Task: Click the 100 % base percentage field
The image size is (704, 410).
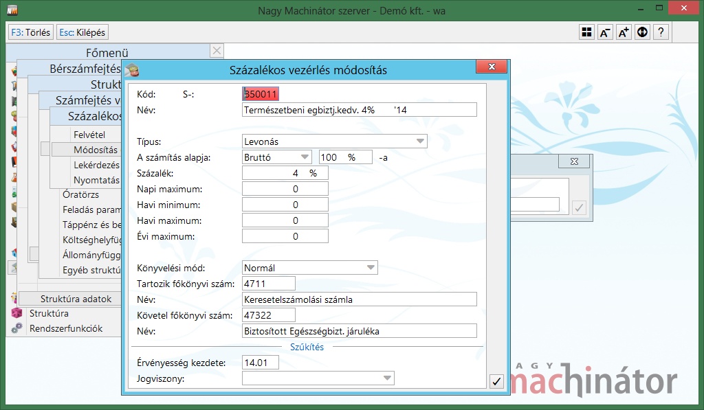Action: tap(345, 157)
